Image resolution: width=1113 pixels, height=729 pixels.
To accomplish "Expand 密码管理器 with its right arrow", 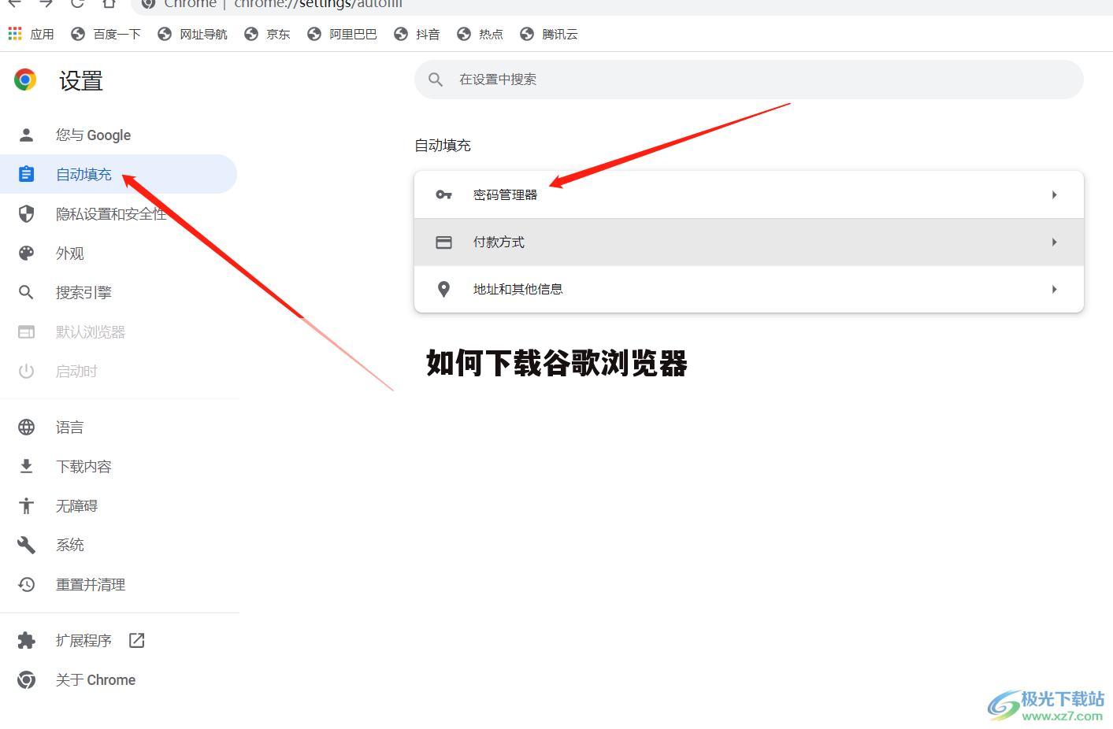I will pyautogui.click(x=1054, y=194).
